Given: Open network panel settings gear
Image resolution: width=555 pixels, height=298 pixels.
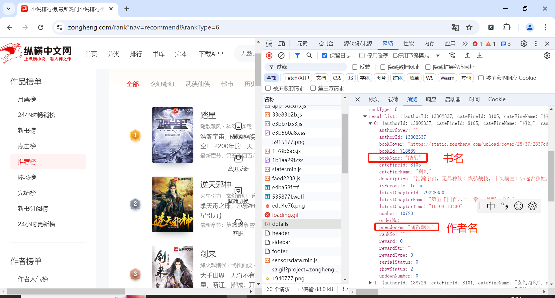Looking at the screenshot, I should (x=547, y=55).
